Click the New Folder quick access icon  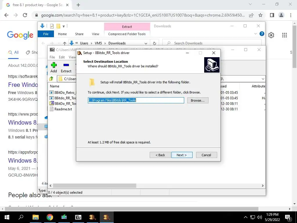pyautogui.click(x=58, y=26)
